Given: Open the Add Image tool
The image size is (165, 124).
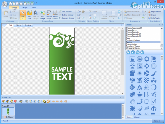Looking at the screenshot, I should pos(42,15).
